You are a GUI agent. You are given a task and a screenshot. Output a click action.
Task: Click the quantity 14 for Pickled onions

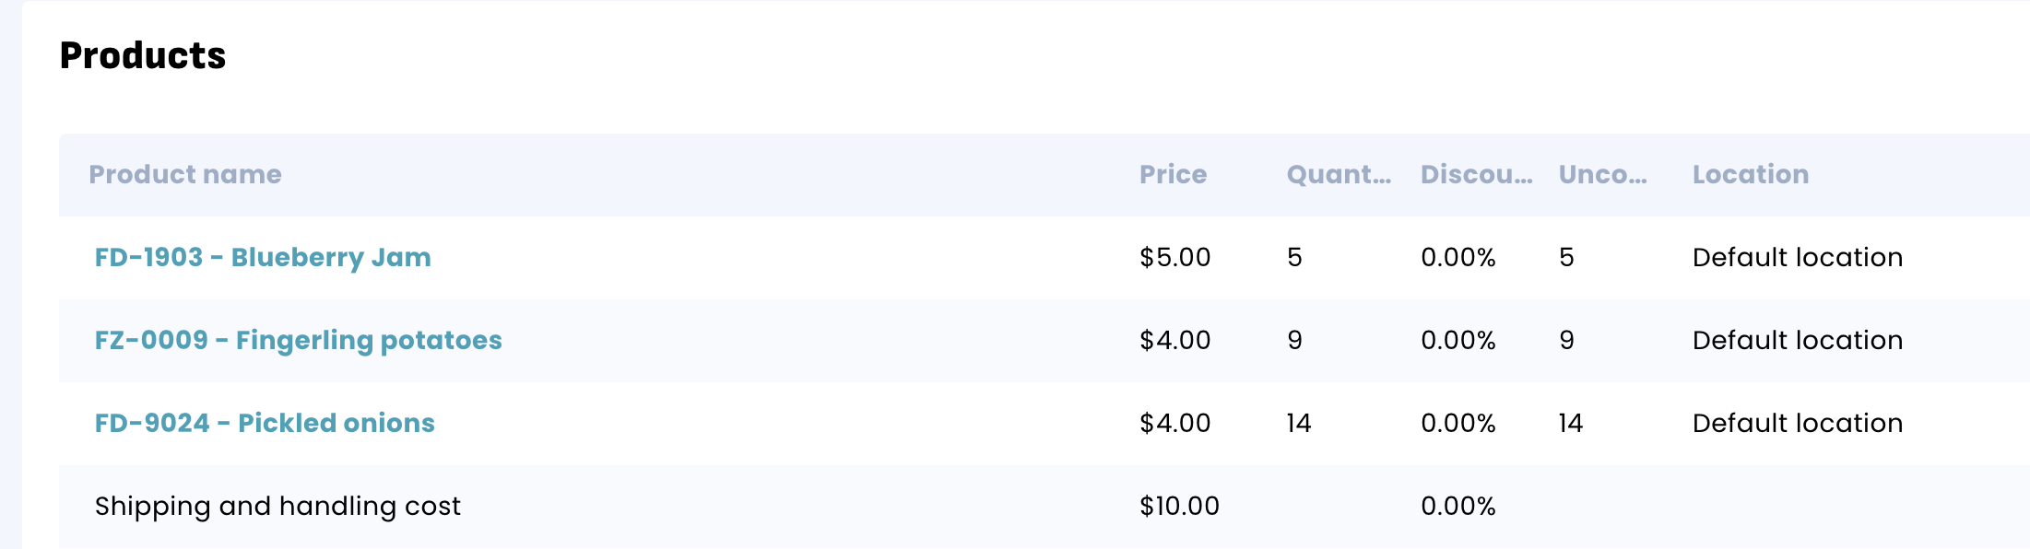click(1298, 424)
